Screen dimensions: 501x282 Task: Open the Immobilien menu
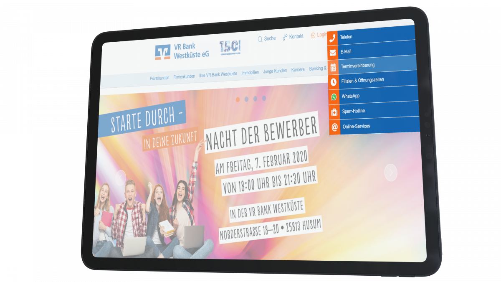click(250, 72)
